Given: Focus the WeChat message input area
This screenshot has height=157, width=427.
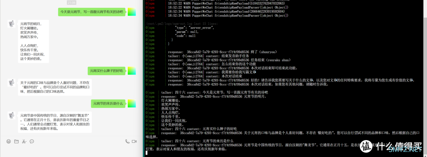Looking at the screenshot, I should click(71, 151).
